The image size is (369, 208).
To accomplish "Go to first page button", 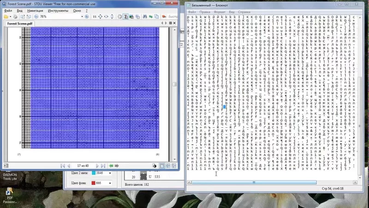I will click(x=63, y=166).
